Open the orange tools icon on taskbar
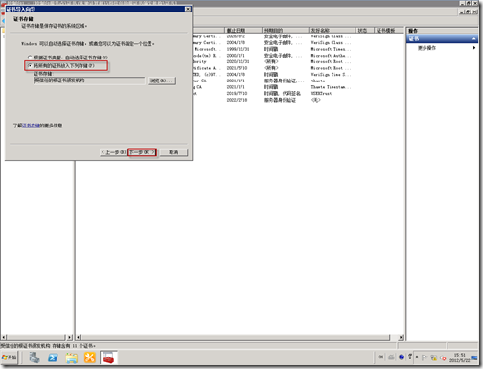The width and height of the screenshot is (483, 369). [90, 357]
